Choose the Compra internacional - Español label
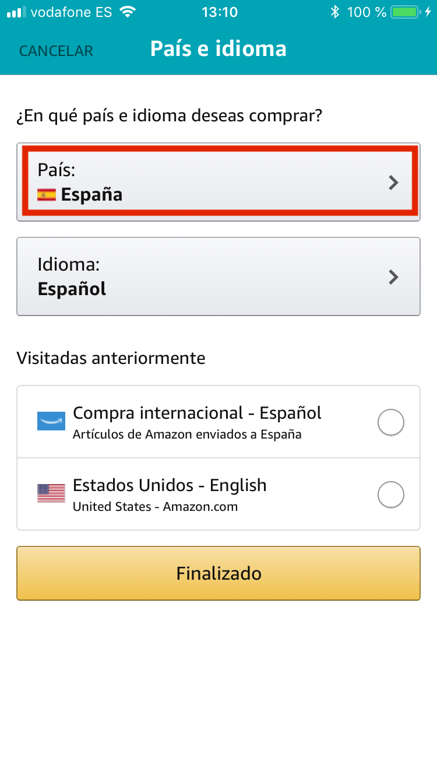 click(x=197, y=413)
